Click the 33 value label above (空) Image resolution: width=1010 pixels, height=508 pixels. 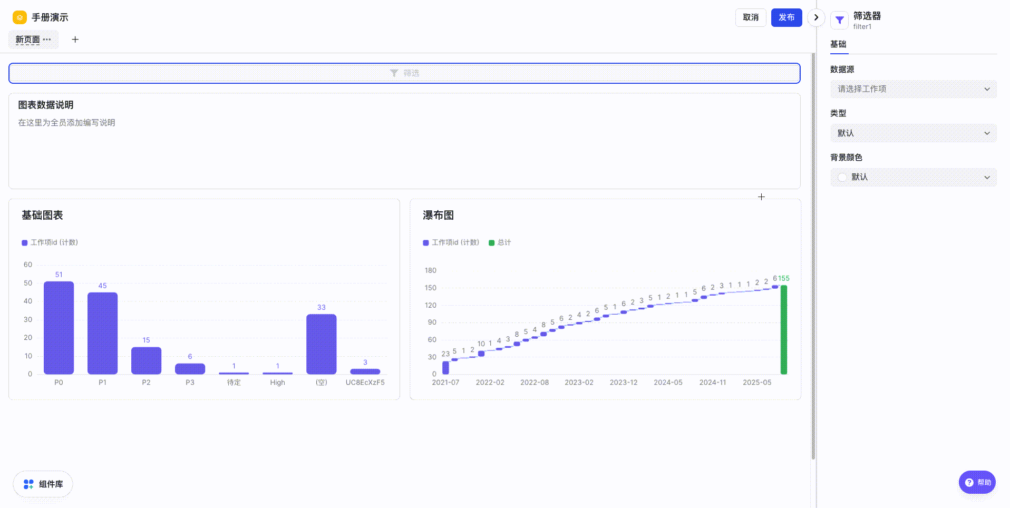(322, 307)
